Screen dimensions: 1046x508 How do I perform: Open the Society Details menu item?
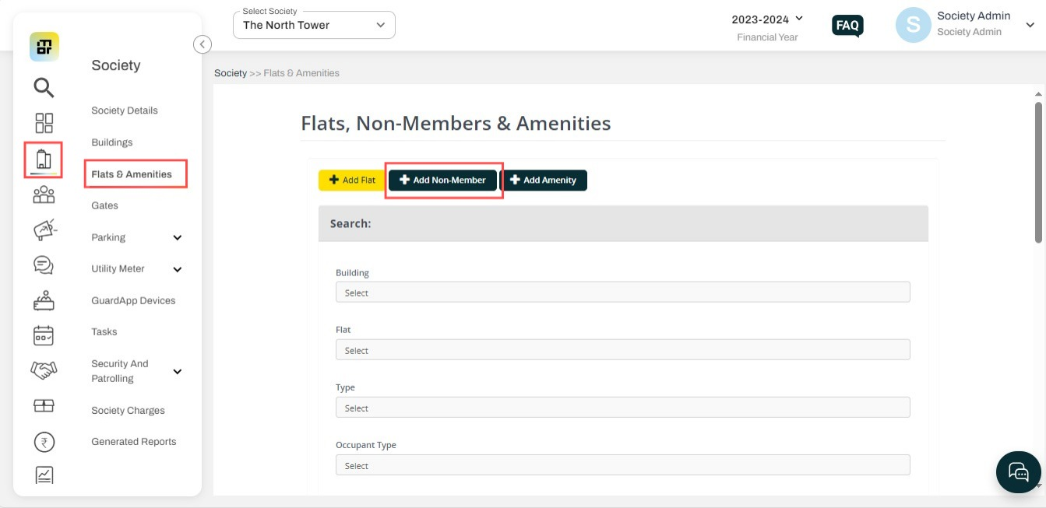tap(125, 110)
